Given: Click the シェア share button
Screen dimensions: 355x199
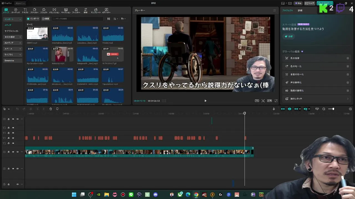Looking at the screenshot, I should pos(310,3).
